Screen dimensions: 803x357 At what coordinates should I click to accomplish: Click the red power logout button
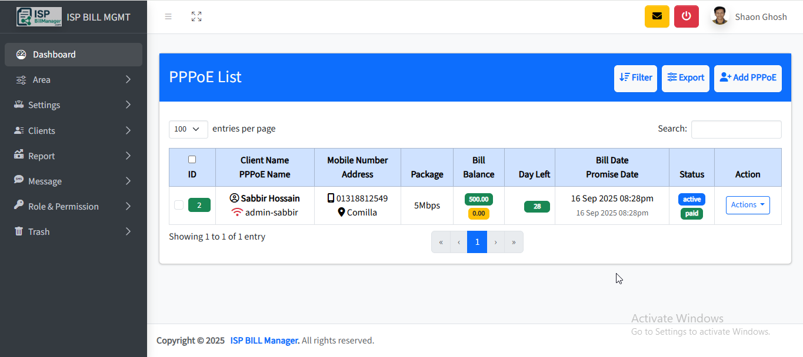pos(686,16)
